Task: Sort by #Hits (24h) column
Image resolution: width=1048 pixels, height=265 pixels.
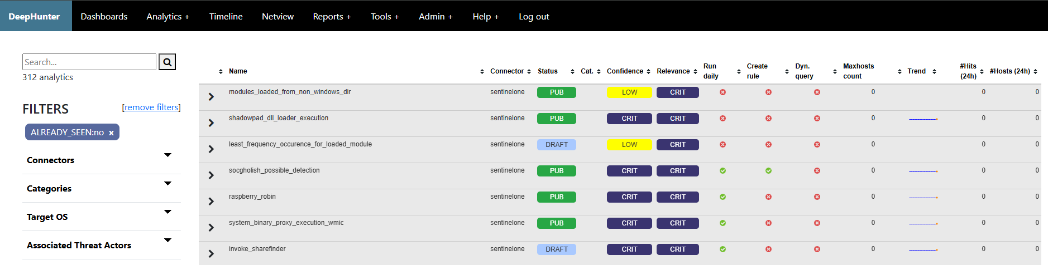Action: pos(968,71)
